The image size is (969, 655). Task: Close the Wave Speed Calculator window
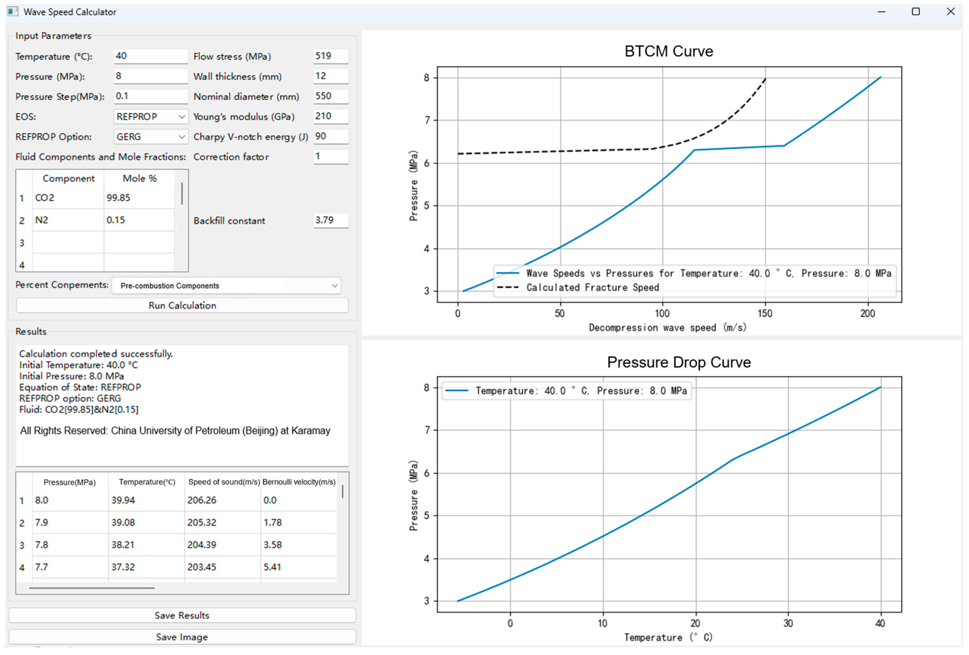click(950, 12)
